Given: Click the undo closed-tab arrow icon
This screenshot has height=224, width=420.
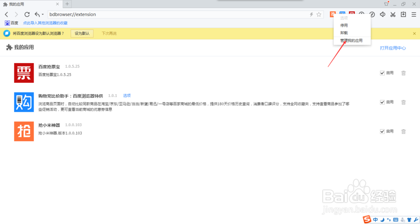Looking at the screenshot, I should (x=37, y=14).
